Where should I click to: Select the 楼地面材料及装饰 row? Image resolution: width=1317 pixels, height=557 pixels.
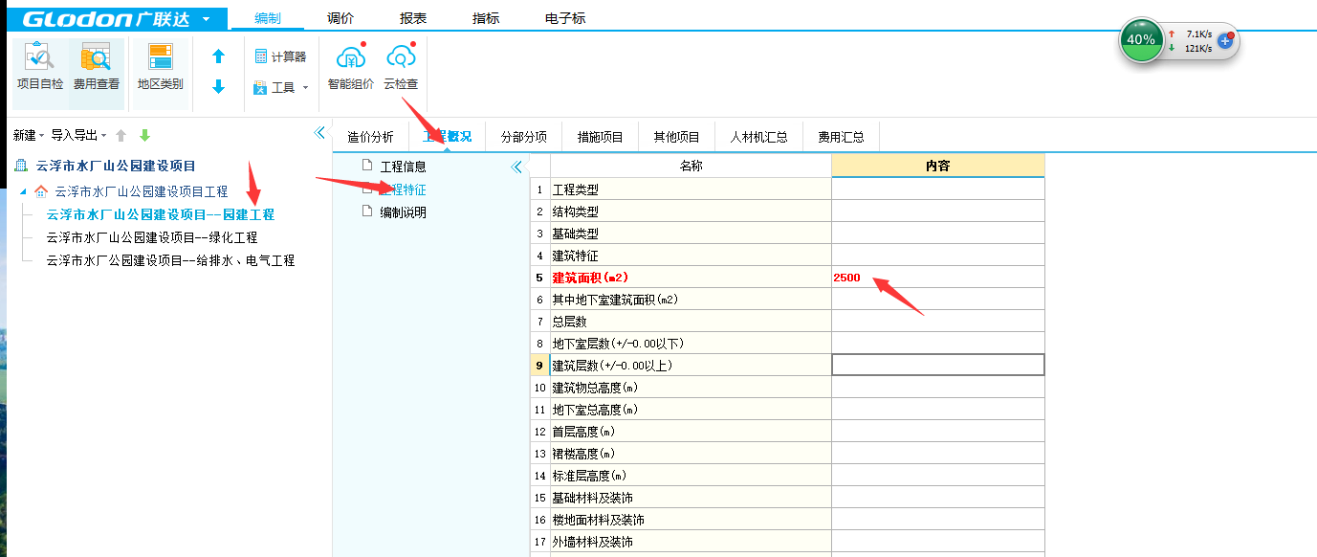[691, 520]
